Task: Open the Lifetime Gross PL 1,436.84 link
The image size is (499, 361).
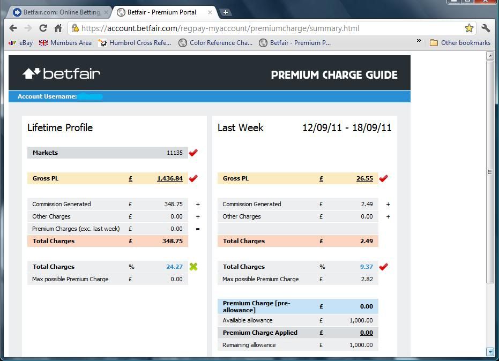Action: (170, 178)
